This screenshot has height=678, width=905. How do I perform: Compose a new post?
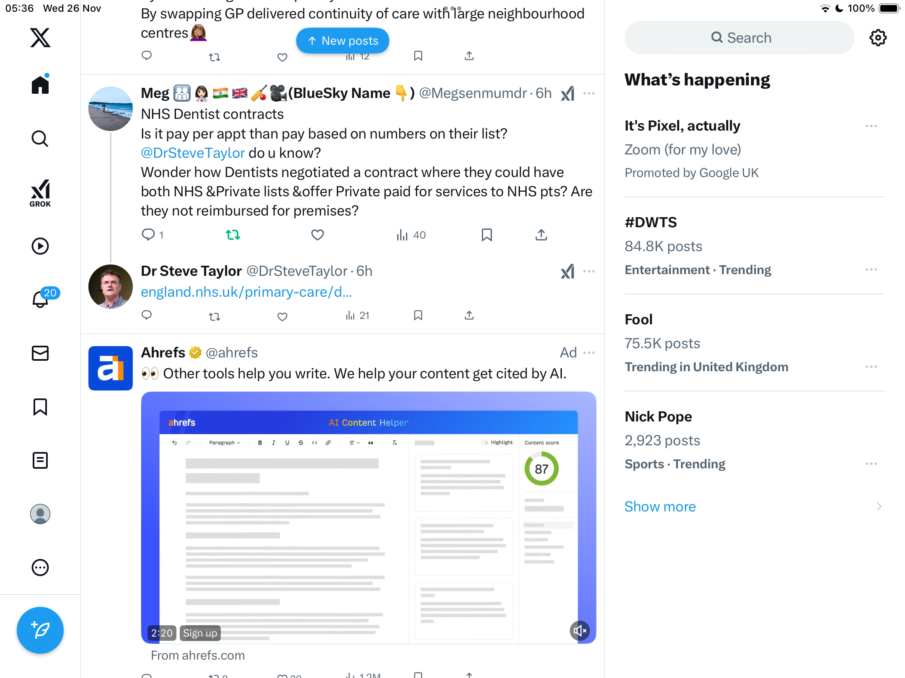(x=40, y=630)
